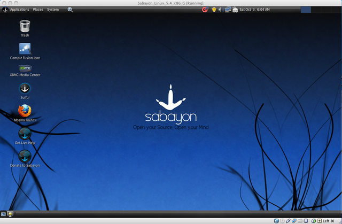The height and width of the screenshot is (224, 342).
Task: Click the VirtualBox display status icon
Action: point(306,221)
